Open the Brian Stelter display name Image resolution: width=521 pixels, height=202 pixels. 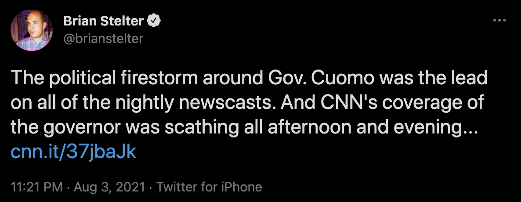103,21
